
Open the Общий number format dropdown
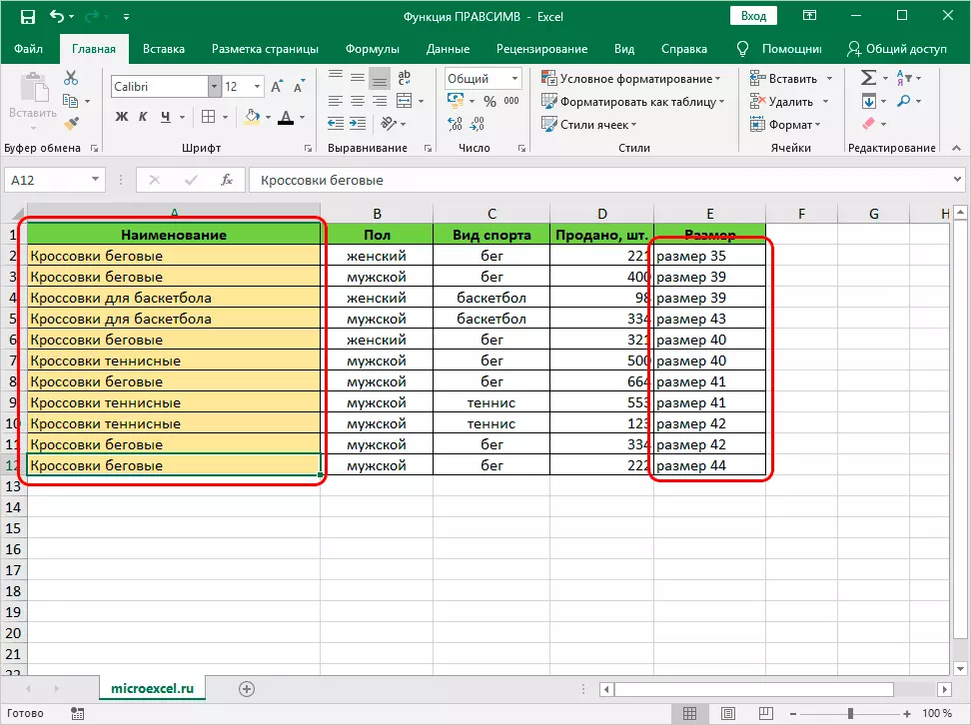[514, 79]
